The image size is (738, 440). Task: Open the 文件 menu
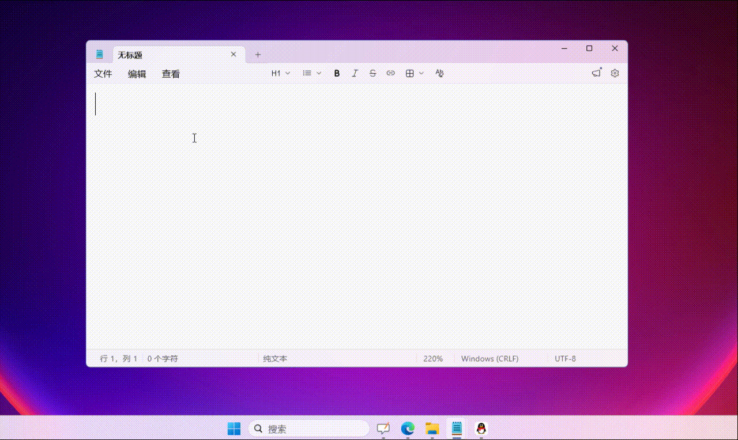pos(103,74)
